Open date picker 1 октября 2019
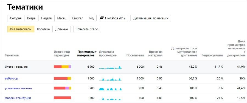Screen dimensions: 247x103 (x=113, y=18)
